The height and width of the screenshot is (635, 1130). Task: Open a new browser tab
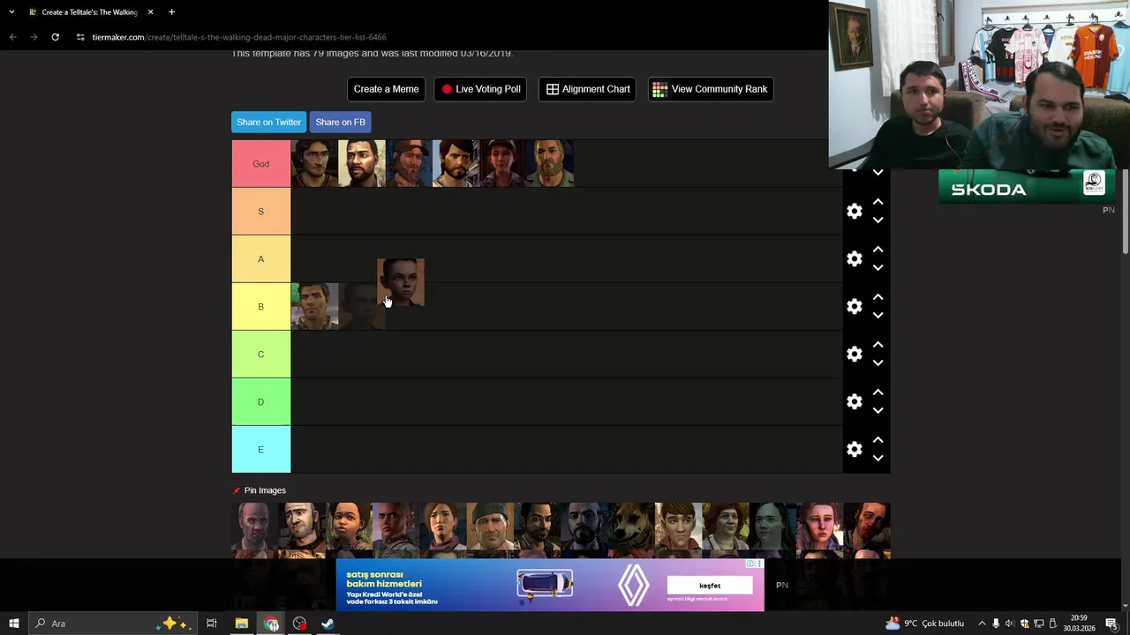pyautogui.click(x=171, y=12)
